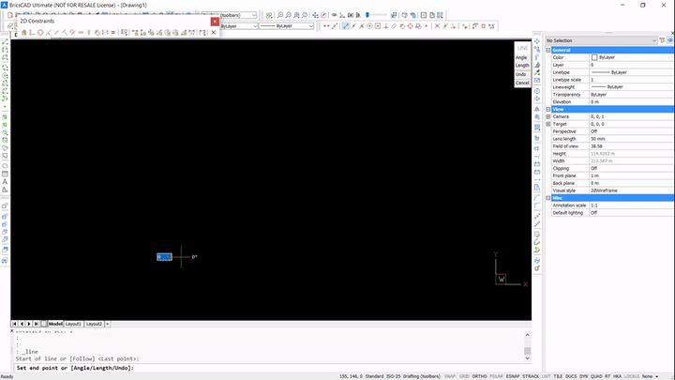Go to last layout tab arrow
This screenshot has width=675, height=380.
[x=37, y=324]
